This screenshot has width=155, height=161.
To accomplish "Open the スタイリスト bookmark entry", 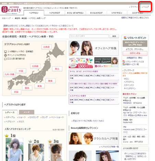I will click(x=129, y=85).
